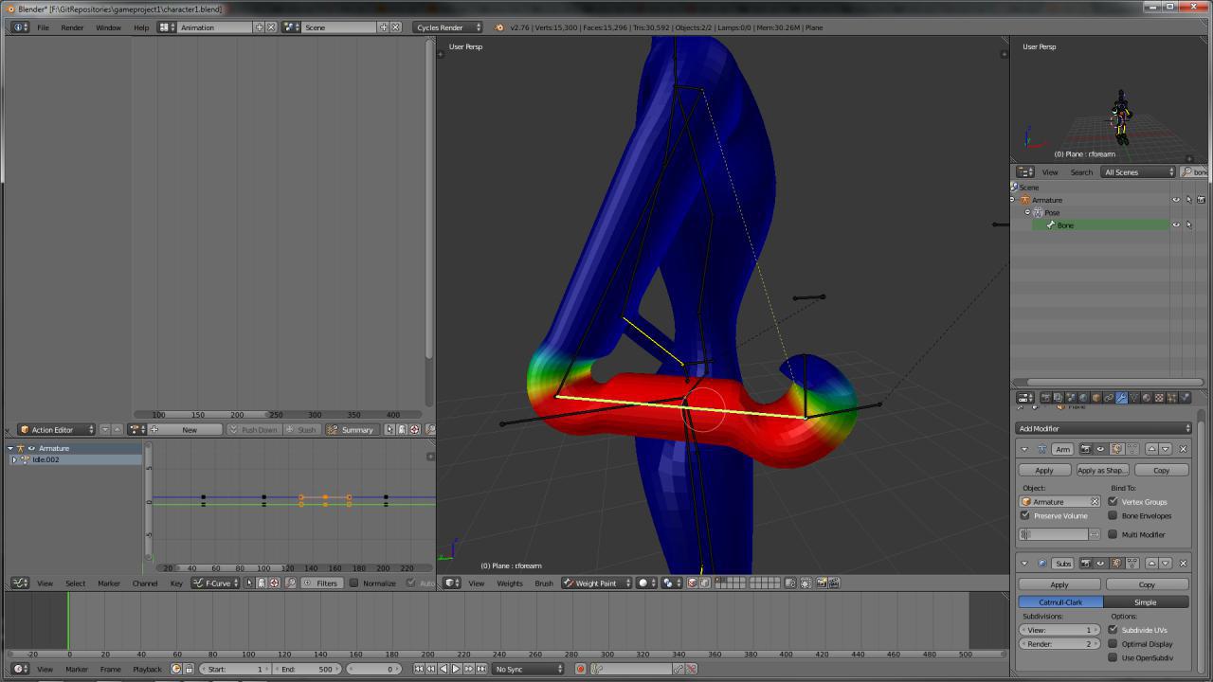Open the Window menu
This screenshot has width=1213, height=682.
[108, 27]
